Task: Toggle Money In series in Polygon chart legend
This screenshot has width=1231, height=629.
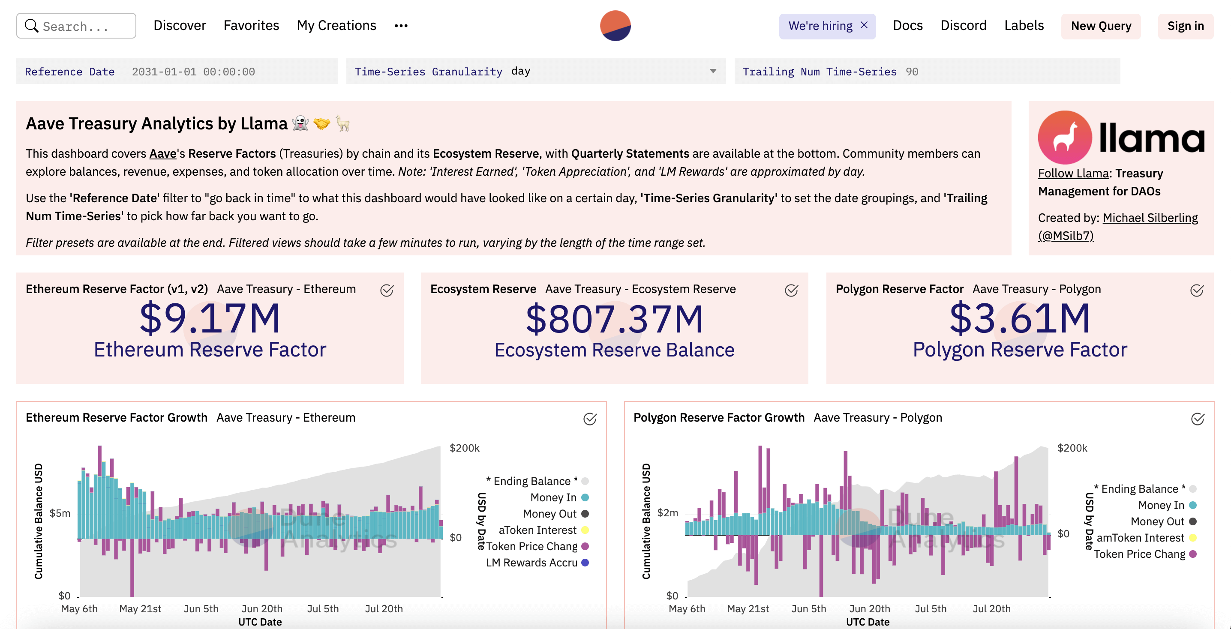Action: [x=1167, y=505]
